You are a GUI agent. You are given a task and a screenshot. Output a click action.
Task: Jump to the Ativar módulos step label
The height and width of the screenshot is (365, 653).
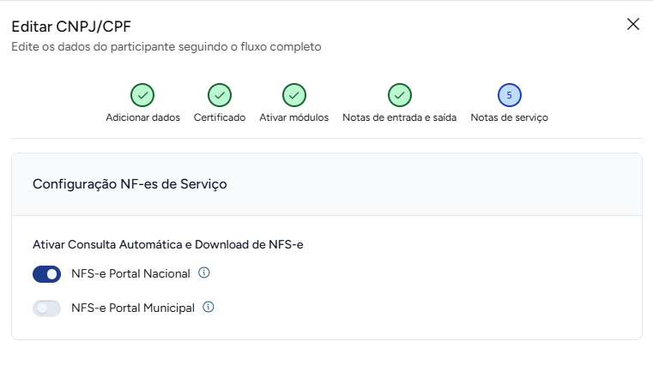(294, 117)
